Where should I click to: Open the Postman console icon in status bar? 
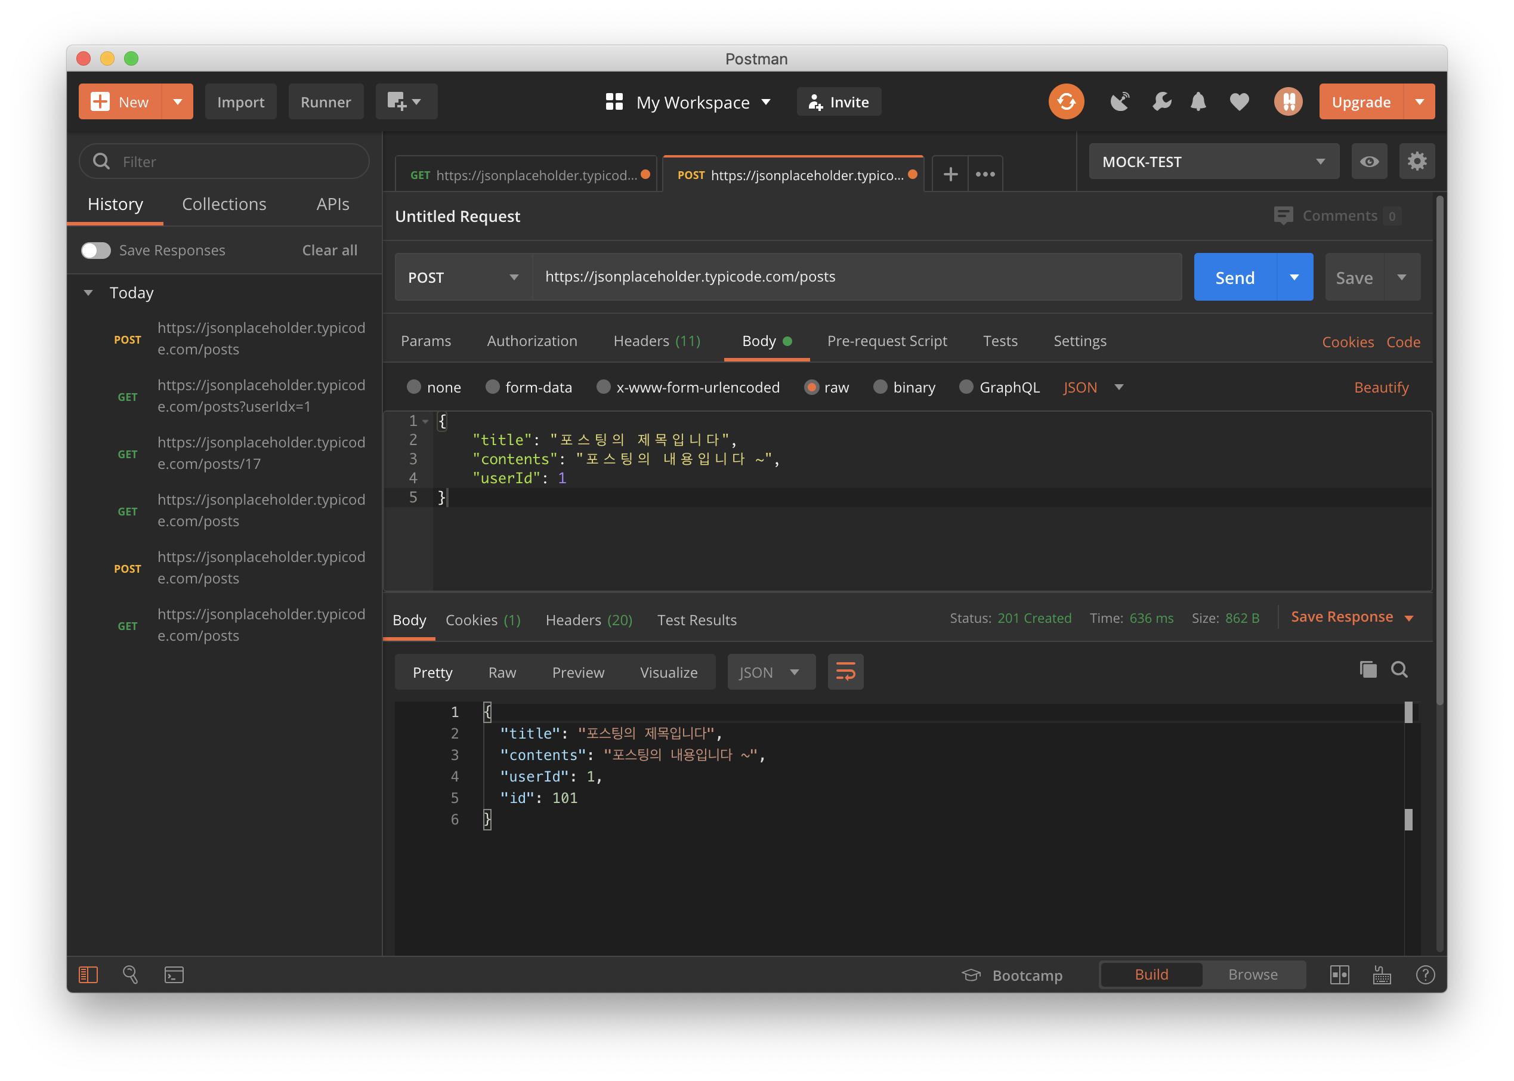pyautogui.click(x=174, y=975)
